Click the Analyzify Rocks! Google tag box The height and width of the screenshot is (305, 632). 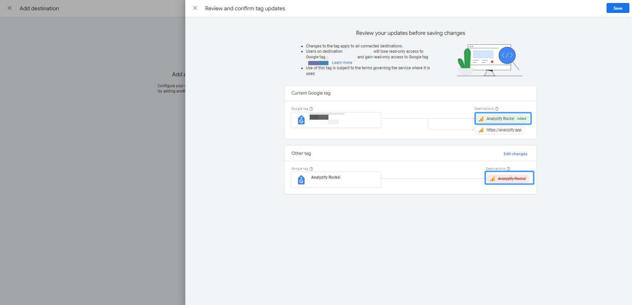[336, 180]
